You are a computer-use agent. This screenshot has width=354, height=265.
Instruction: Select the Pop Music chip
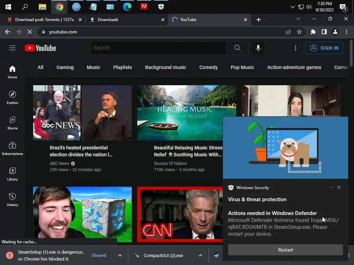click(x=242, y=67)
